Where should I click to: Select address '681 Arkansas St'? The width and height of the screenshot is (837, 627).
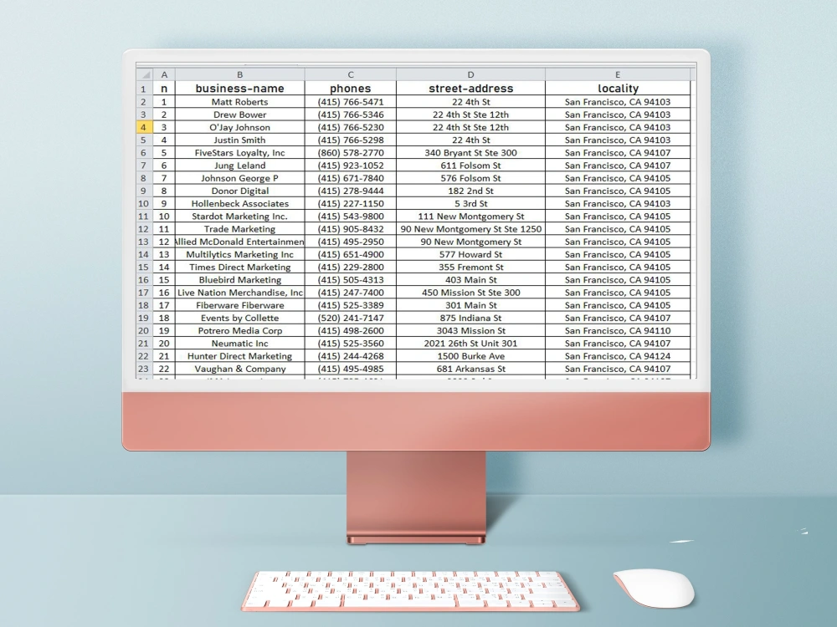coord(470,369)
